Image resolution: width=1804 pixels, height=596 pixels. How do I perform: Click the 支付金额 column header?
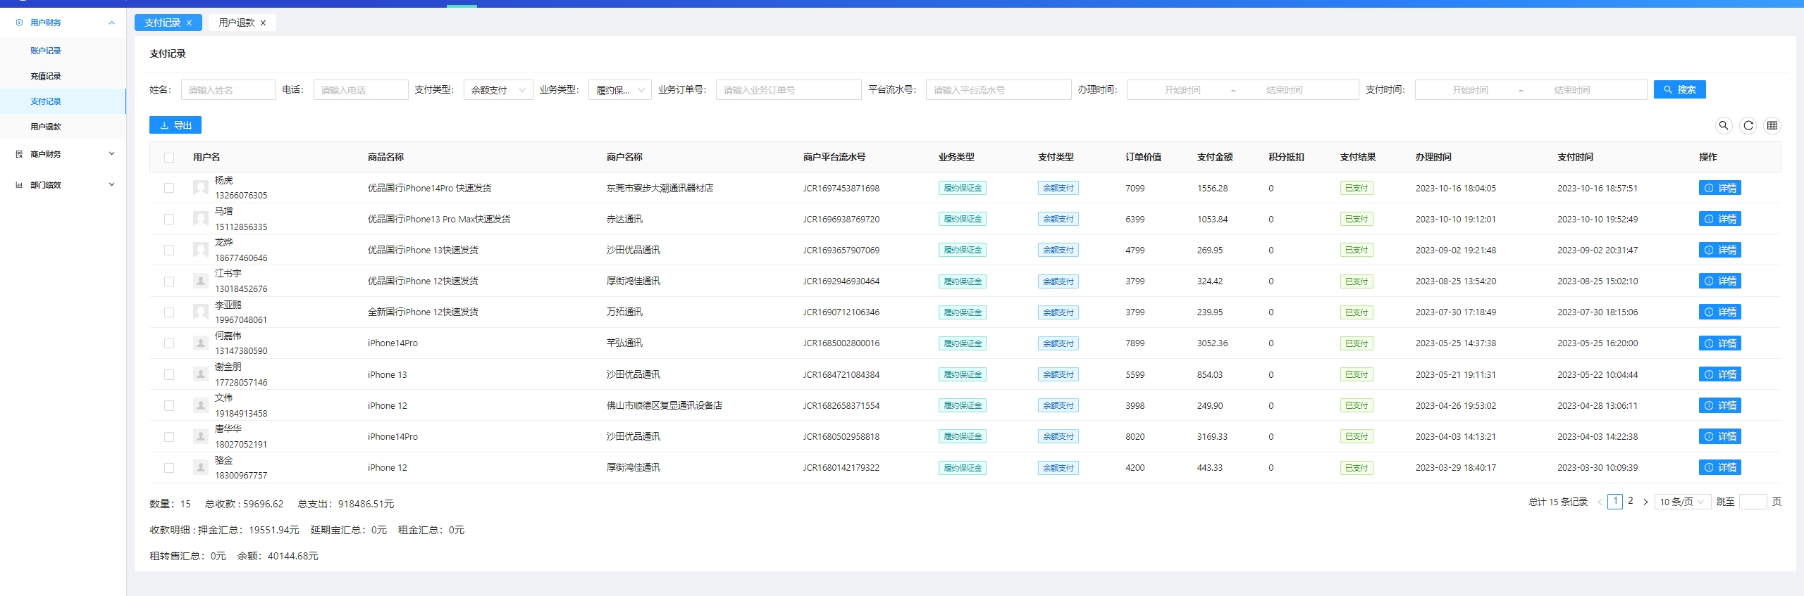point(1215,157)
